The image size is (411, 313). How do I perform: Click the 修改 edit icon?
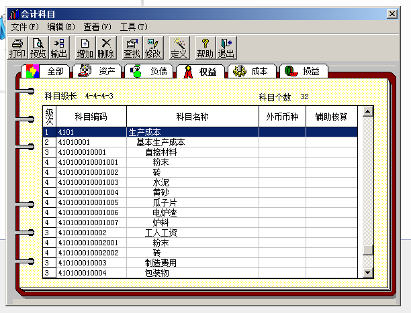click(153, 48)
